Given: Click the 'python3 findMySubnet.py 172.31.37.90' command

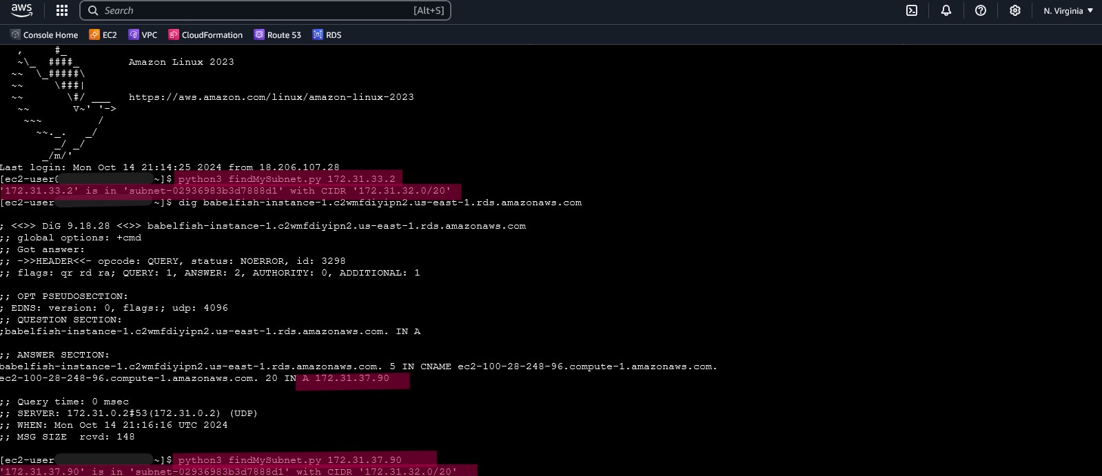Looking at the screenshot, I should coord(289,460).
